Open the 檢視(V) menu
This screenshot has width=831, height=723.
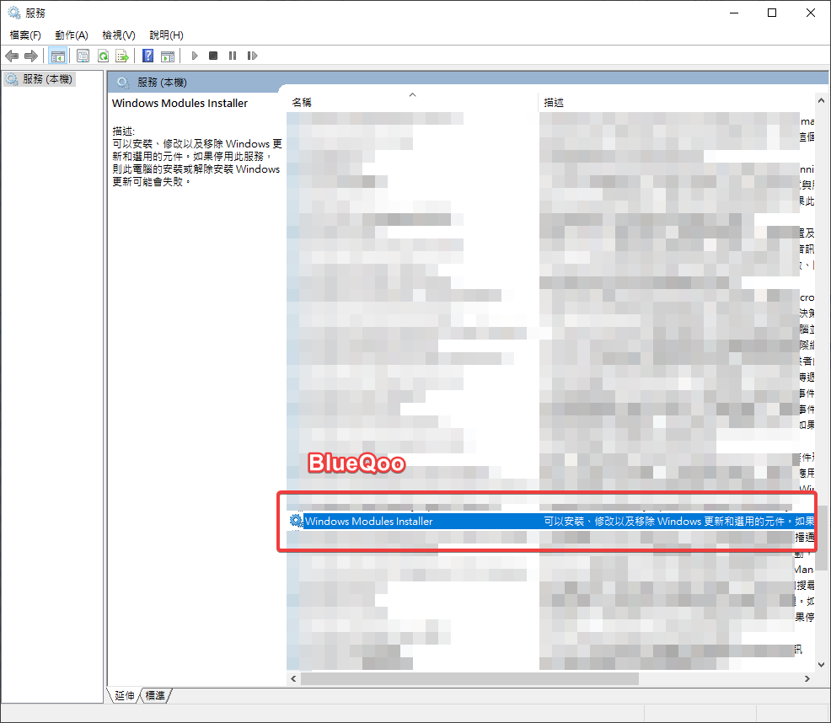point(119,35)
